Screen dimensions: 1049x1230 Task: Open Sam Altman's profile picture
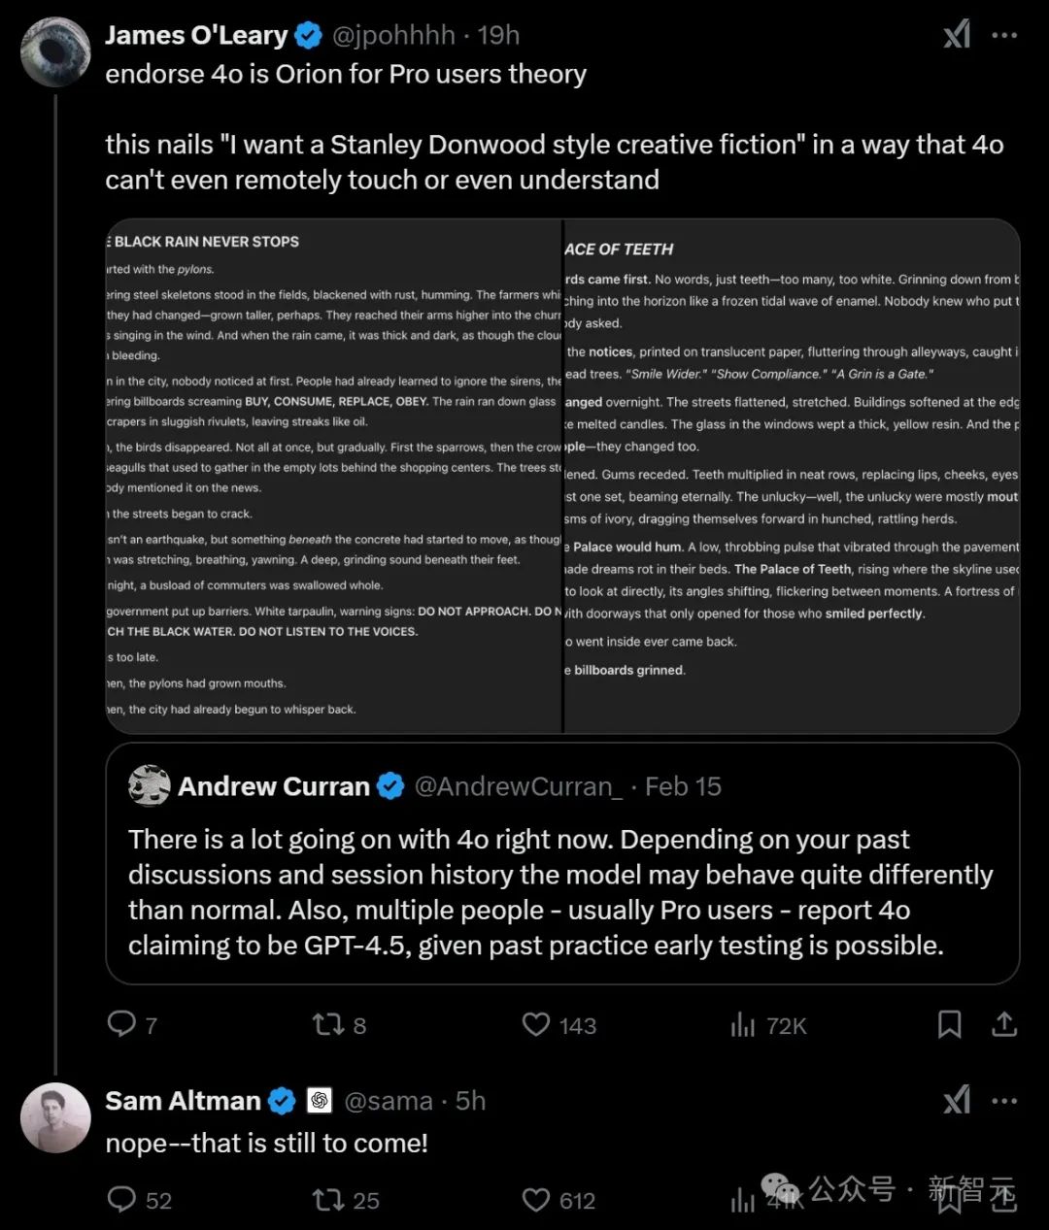pos(55,1117)
